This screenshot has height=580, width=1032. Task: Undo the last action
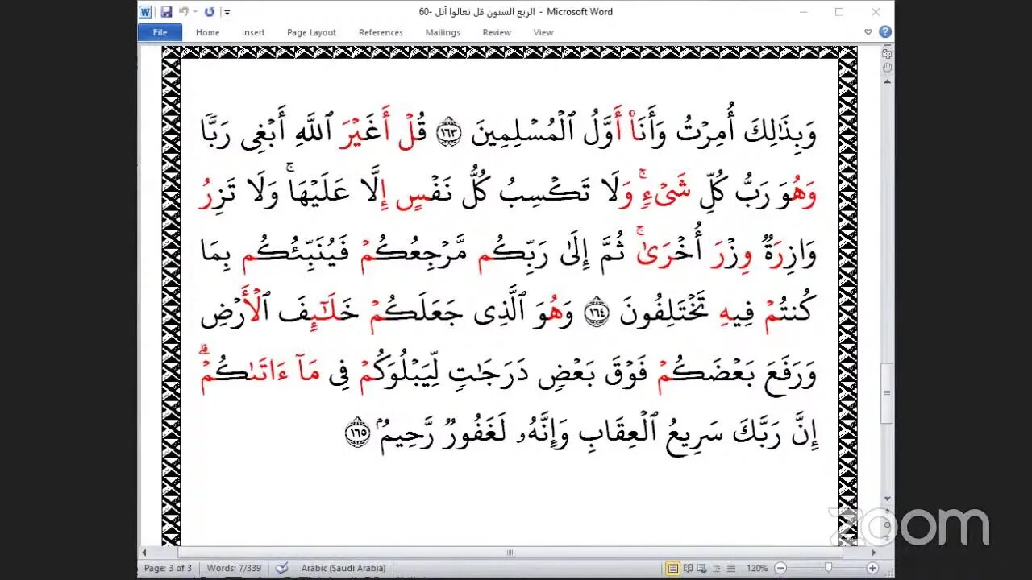184,12
